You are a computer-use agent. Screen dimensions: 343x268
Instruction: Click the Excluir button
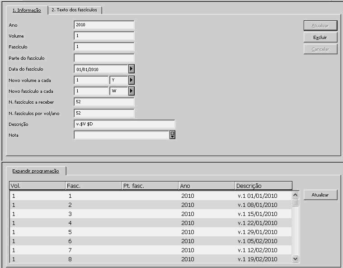(320, 38)
